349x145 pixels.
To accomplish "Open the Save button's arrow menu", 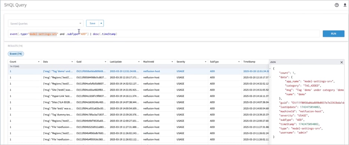I will point(101,23).
